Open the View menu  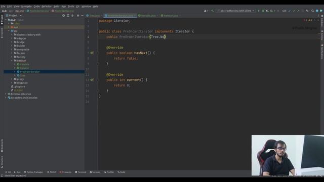(x=17, y=7)
